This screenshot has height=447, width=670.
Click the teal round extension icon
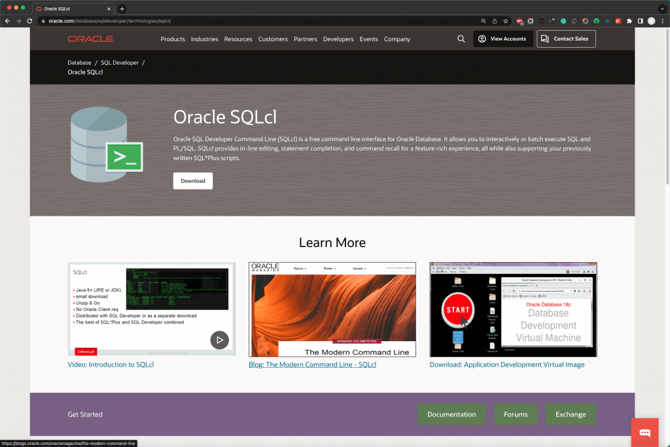coord(563,21)
